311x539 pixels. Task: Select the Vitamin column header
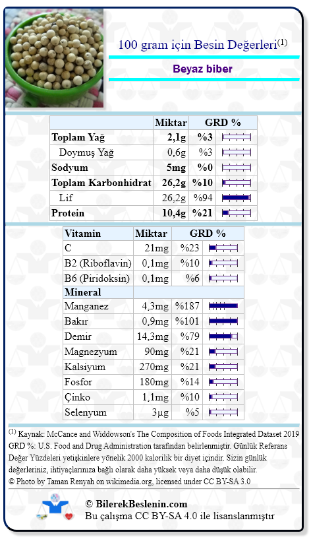tap(83, 234)
